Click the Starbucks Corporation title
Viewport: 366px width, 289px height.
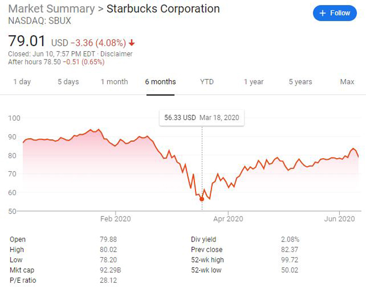click(163, 9)
